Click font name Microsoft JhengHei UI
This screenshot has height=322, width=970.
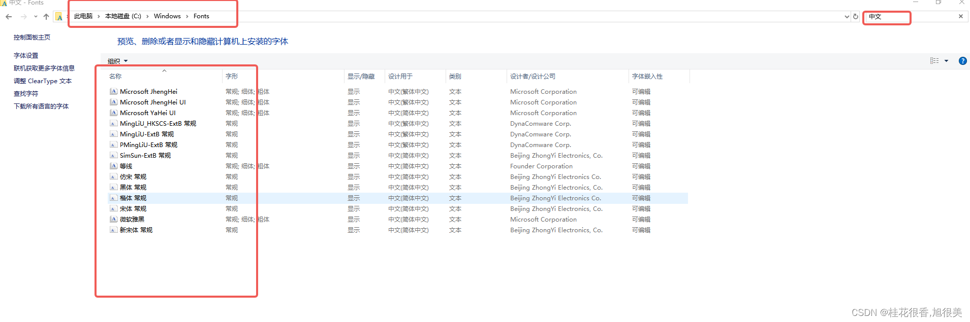[x=153, y=102]
